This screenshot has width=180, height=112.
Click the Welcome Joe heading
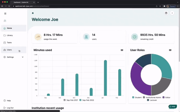coord(45,20)
